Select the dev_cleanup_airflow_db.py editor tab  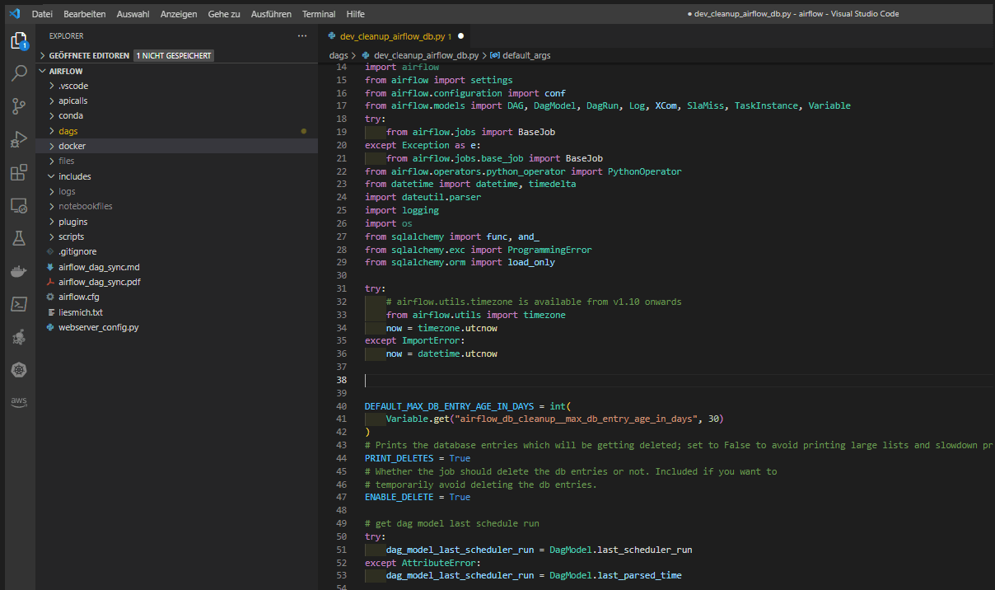click(395, 36)
